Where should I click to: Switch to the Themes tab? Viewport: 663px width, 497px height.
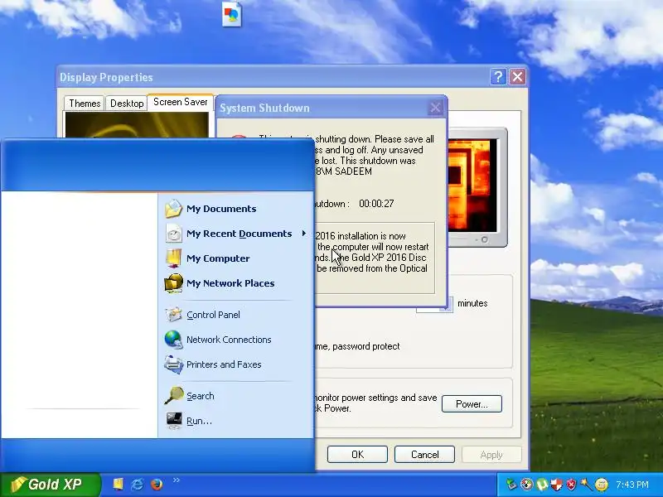click(85, 104)
